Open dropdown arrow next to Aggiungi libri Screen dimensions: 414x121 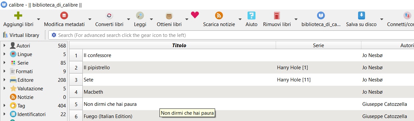[x=38, y=19]
